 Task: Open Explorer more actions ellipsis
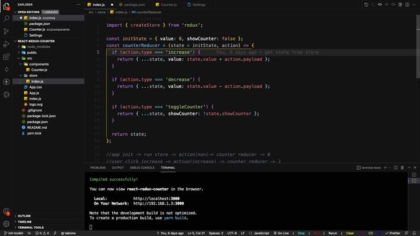click(x=78, y=5)
